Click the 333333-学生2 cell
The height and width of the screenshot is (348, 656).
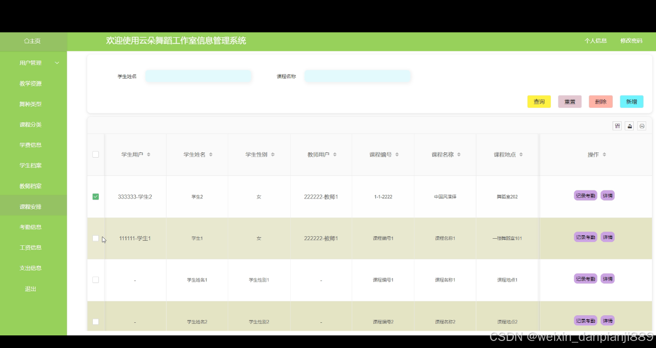point(135,197)
